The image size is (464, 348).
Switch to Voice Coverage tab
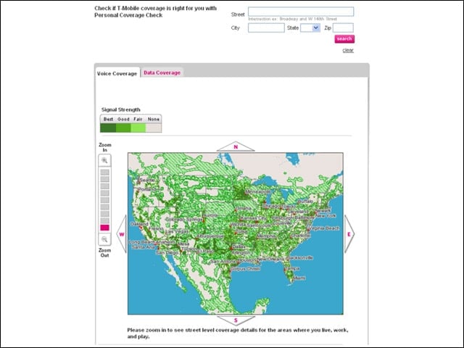[117, 73]
